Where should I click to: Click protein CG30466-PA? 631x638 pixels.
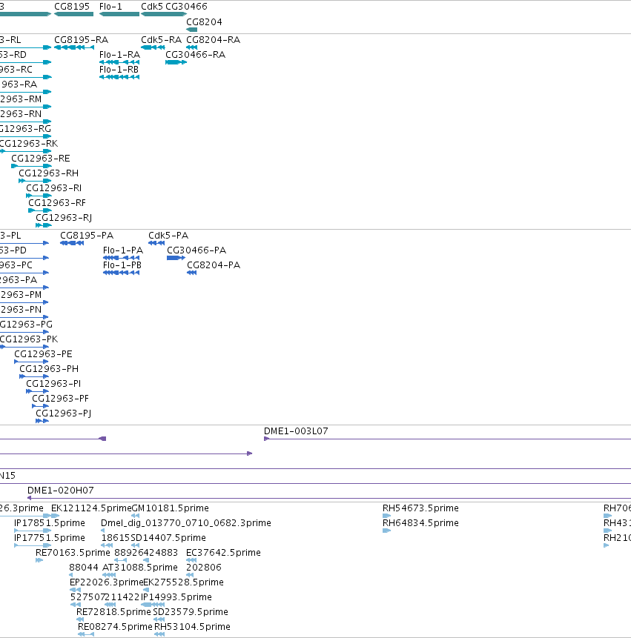[x=176, y=258]
